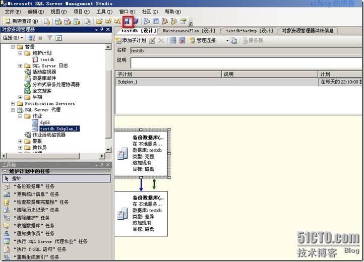Click the Subplan Schedule calendar icon
The height and width of the screenshot is (262, 364).
[173, 41]
